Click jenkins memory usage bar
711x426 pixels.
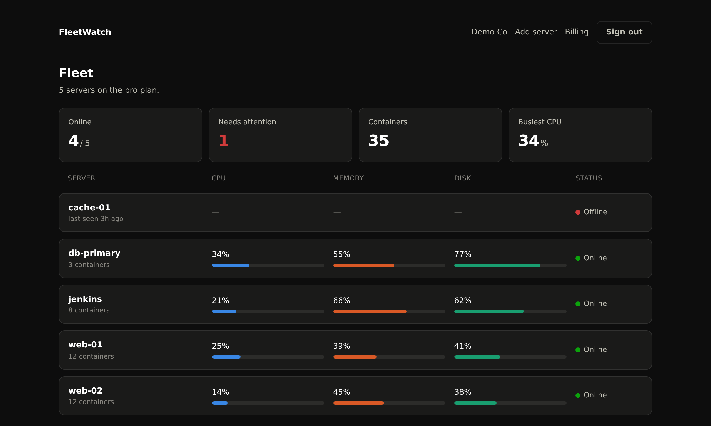pos(389,311)
